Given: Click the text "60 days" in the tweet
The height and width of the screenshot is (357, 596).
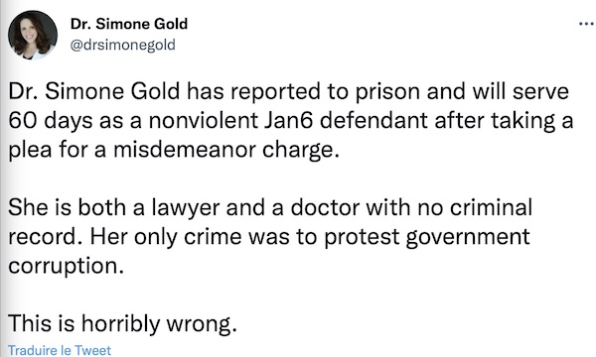Looking at the screenshot, I should 51,121.
